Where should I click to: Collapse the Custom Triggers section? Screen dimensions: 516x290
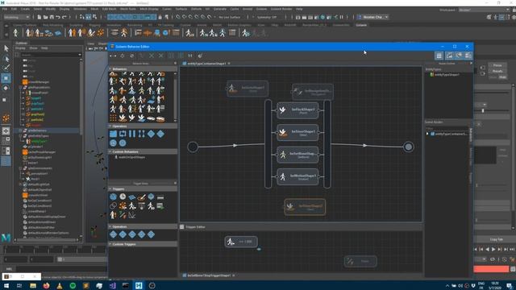(110, 244)
